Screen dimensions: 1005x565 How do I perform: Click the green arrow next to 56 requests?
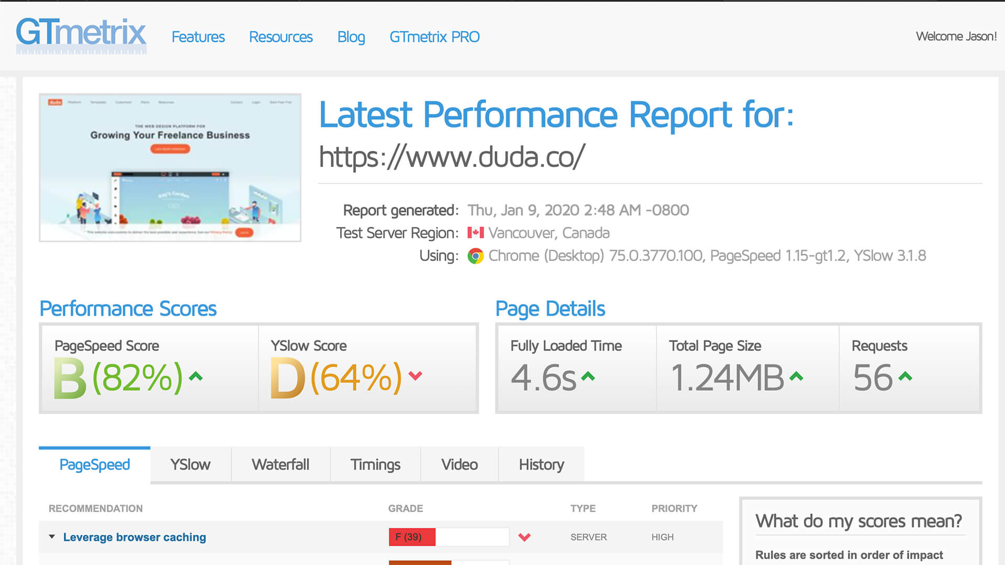click(905, 376)
